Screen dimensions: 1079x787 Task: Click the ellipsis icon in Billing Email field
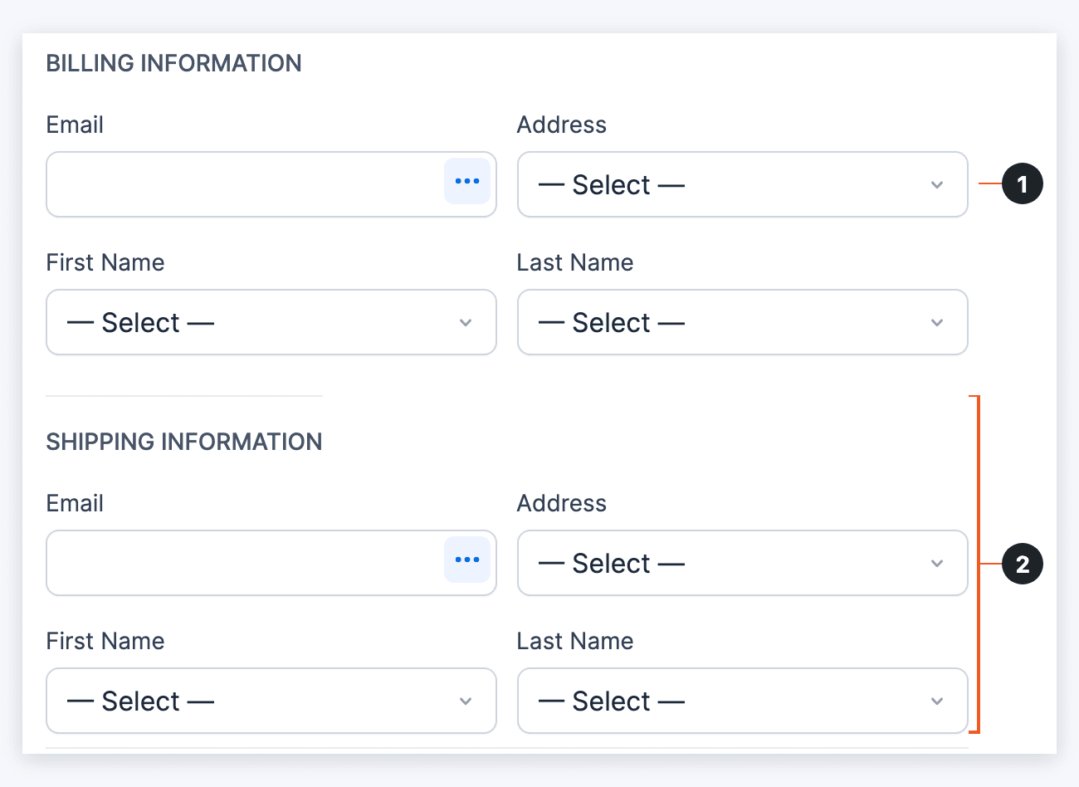(x=467, y=181)
